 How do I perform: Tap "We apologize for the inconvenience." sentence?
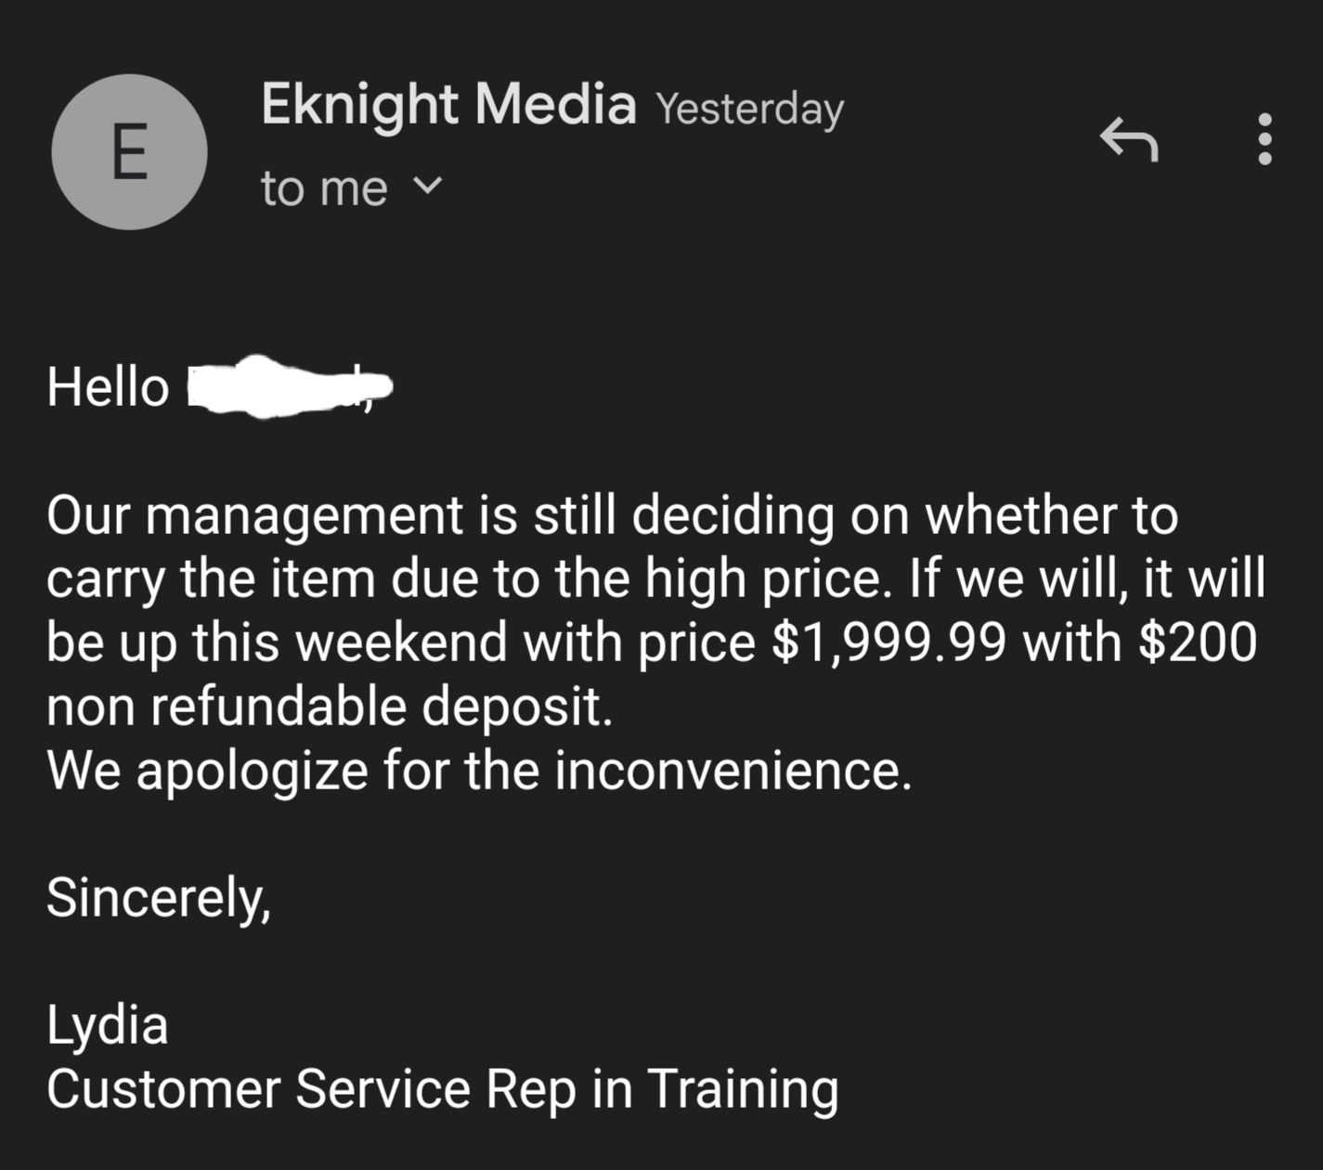(x=479, y=770)
